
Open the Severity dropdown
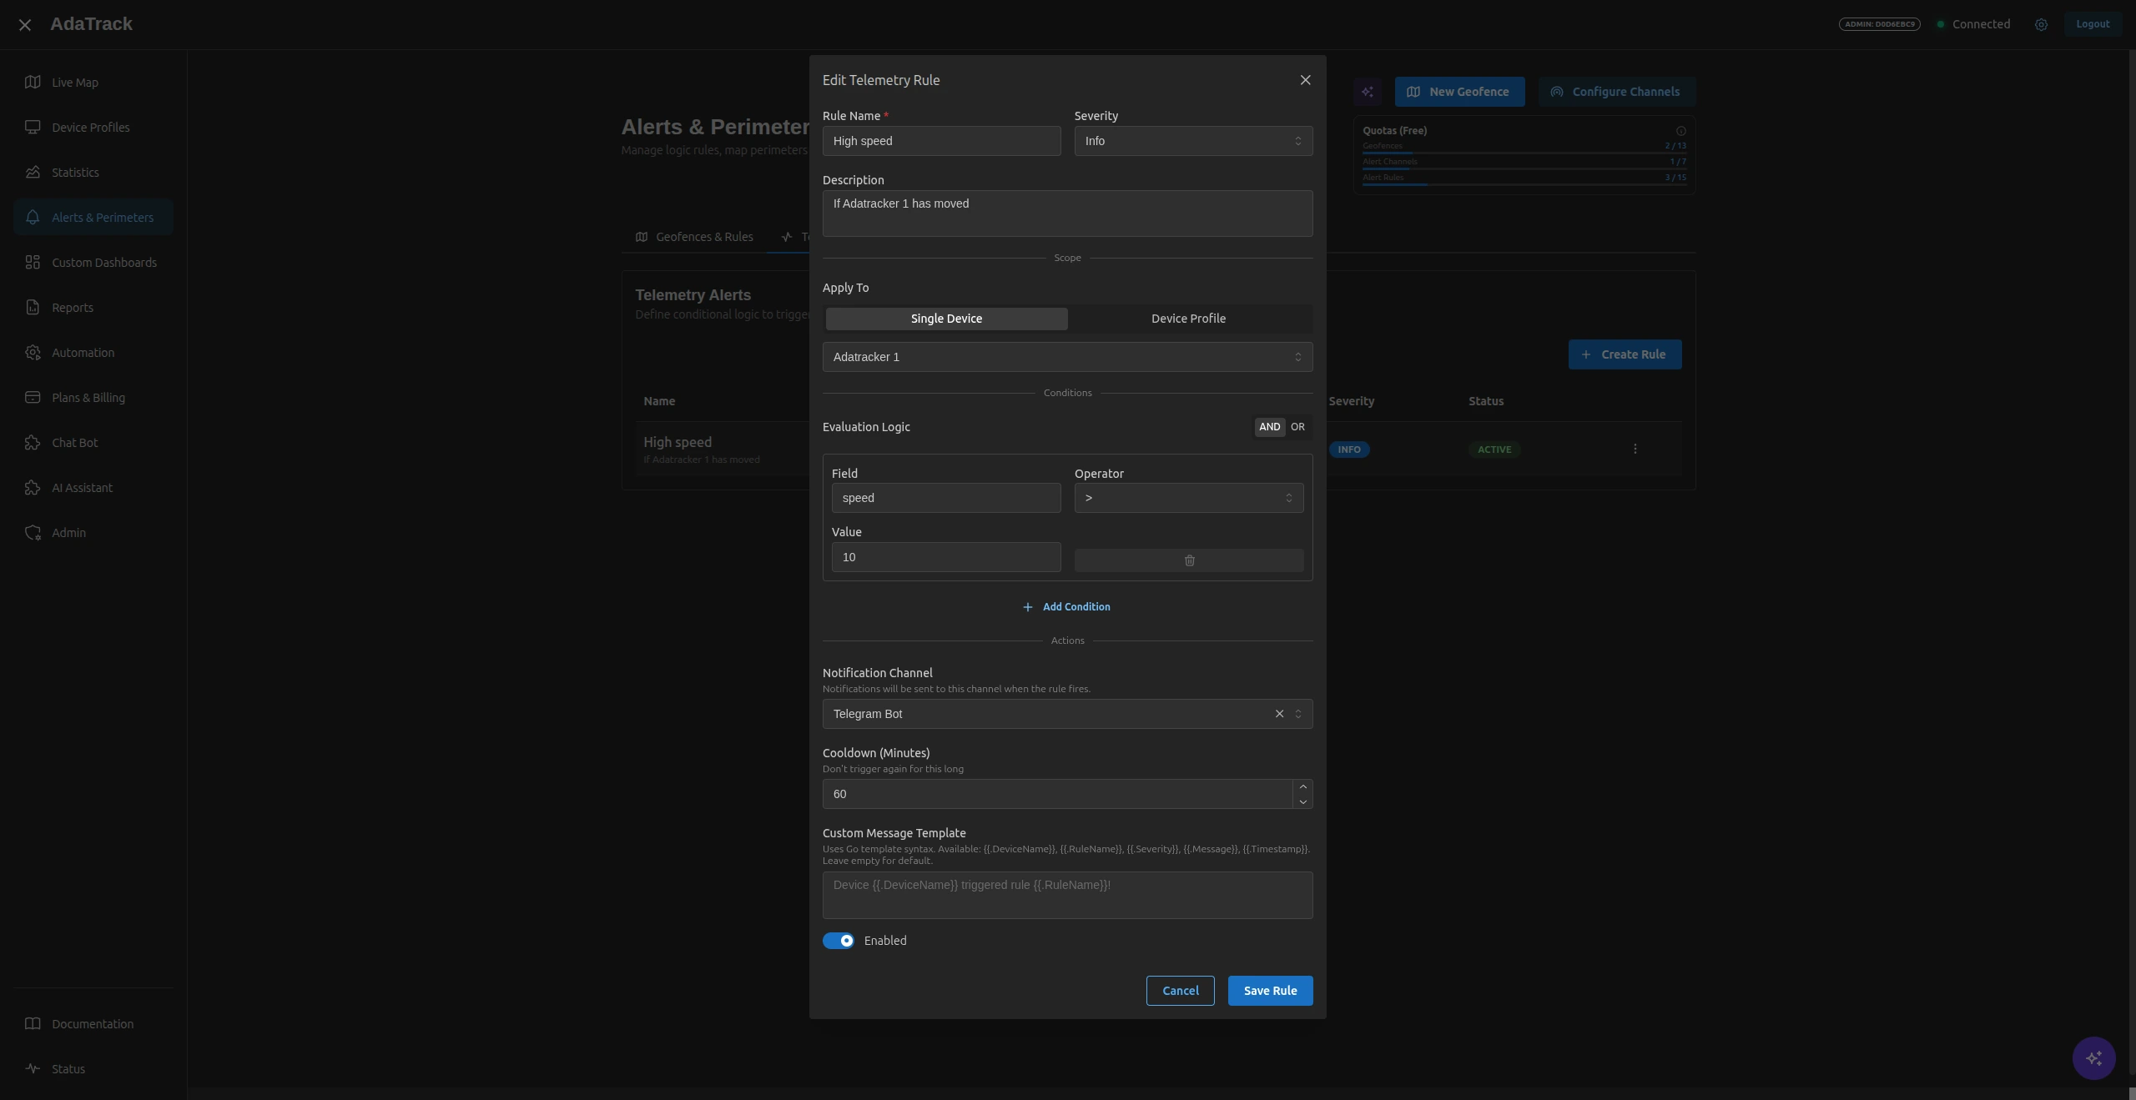point(1193,141)
